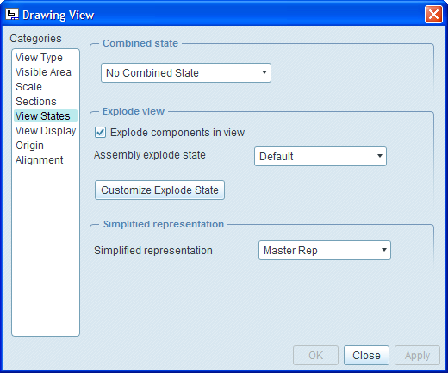Select the View Type category

click(39, 58)
